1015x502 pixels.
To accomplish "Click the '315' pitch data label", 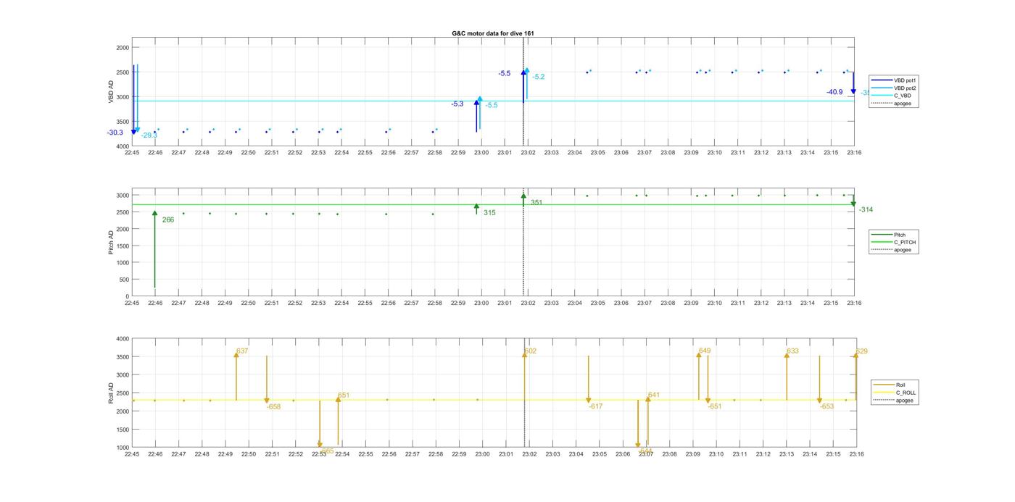I will (489, 213).
